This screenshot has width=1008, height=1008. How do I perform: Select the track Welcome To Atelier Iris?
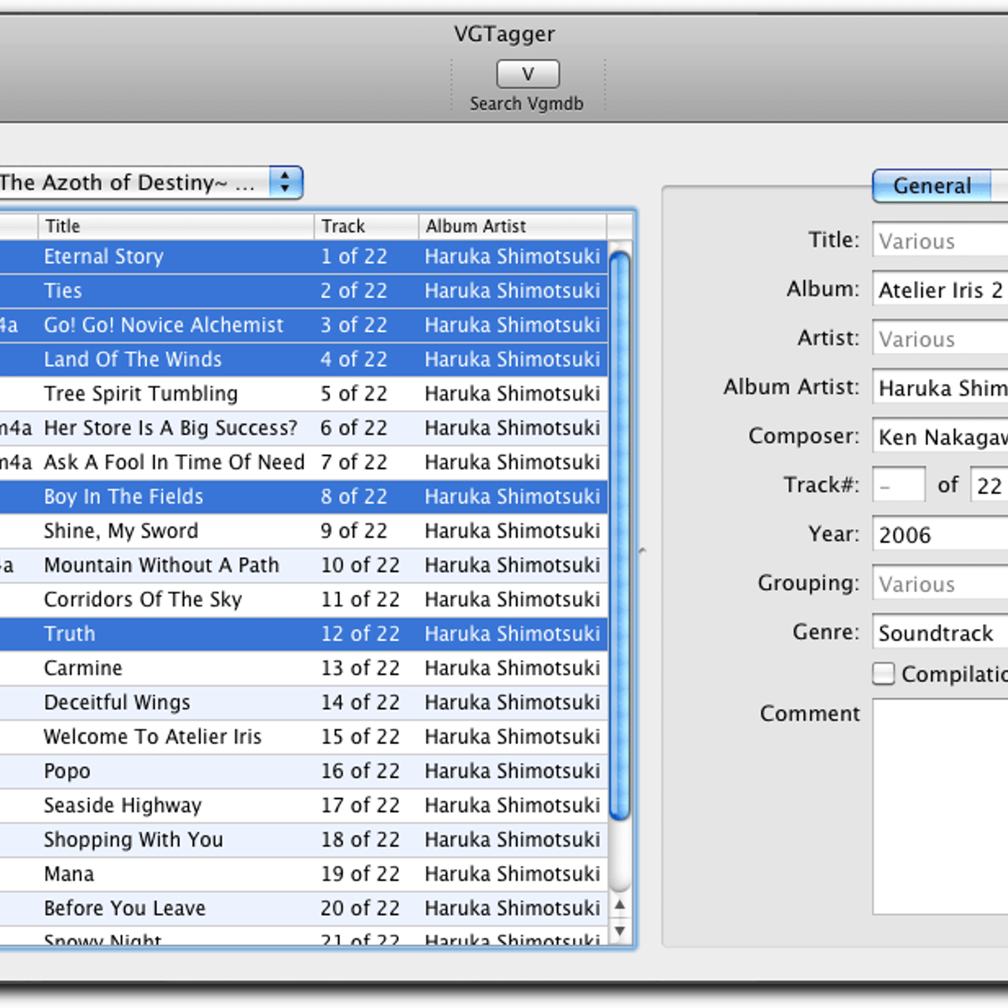[152, 737]
